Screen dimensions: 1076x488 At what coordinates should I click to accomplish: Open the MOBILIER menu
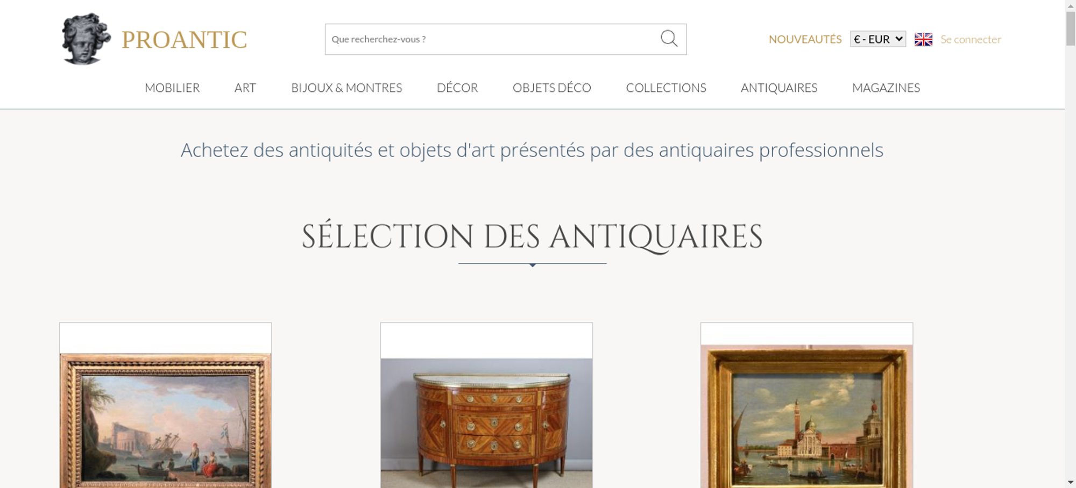click(172, 88)
